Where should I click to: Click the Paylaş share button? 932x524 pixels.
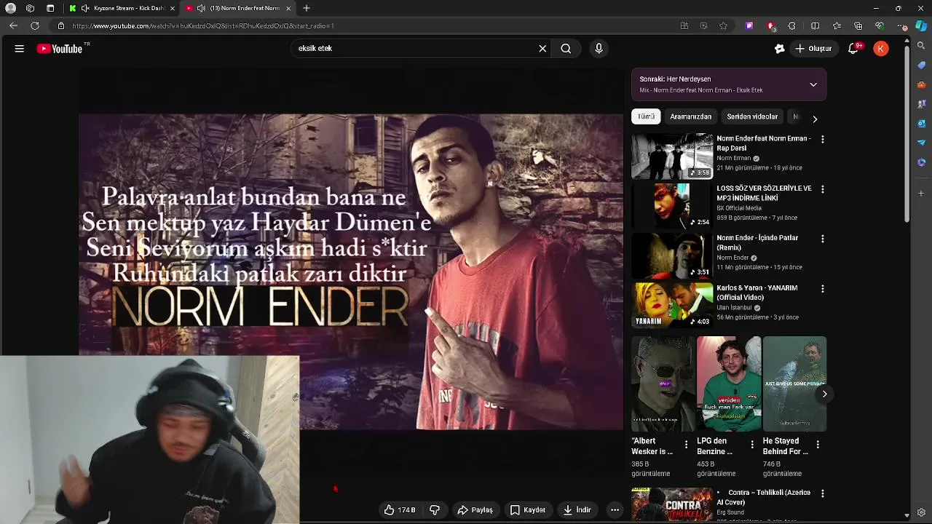(475, 510)
